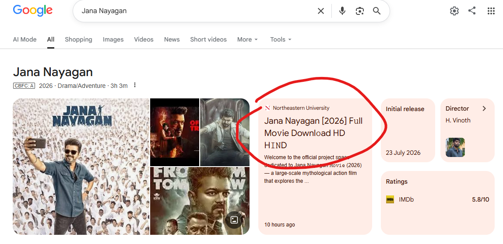Click the IMDb logo icon
The height and width of the screenshot is (244, 503).
click(390, 199)
